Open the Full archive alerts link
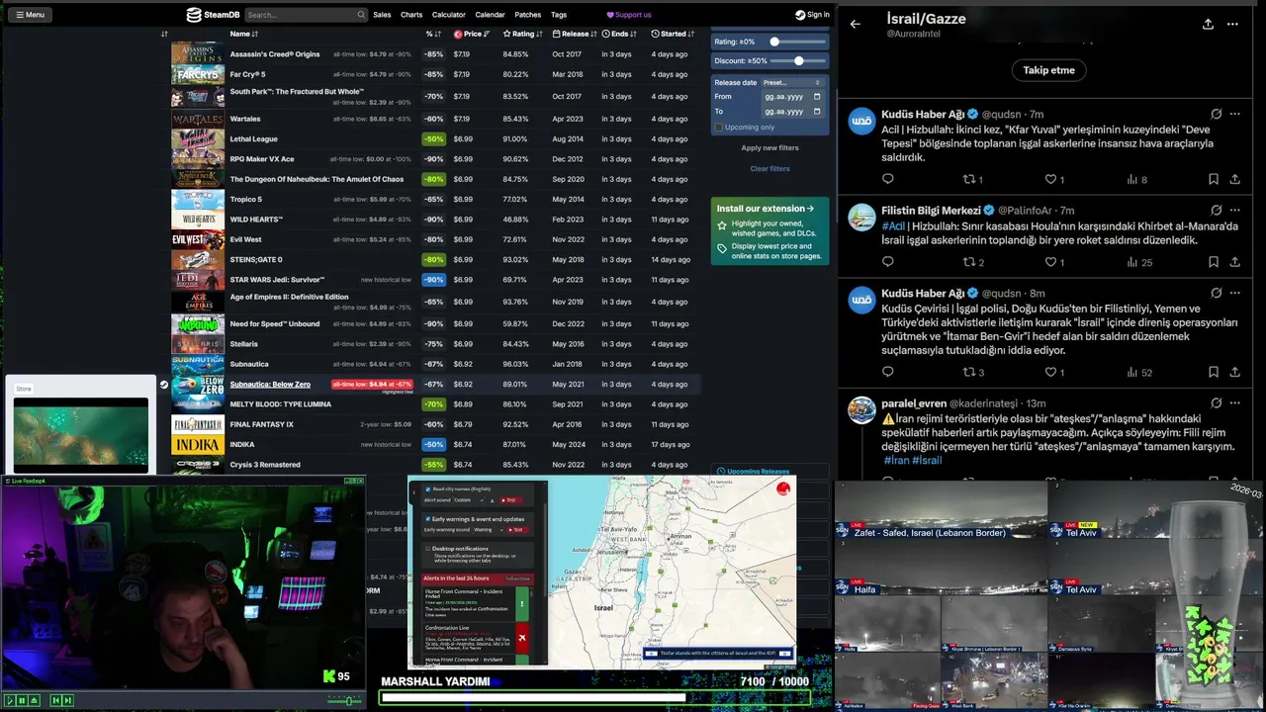This screenshot has width=1266, height=712. pyautogui.click(x=518, y=578)
